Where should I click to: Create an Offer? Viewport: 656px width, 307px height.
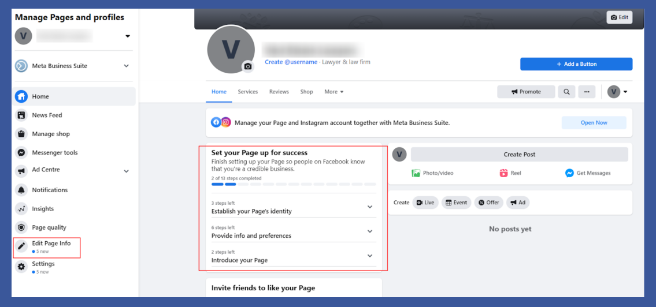pos(488,203)
